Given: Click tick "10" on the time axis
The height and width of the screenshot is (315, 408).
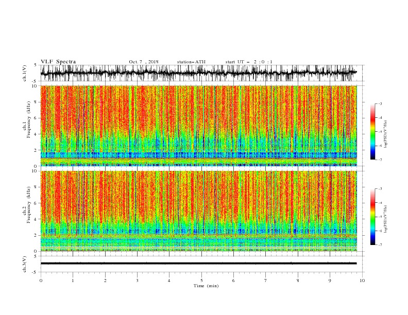Looking at the screenshot, I should click(362, 281).
